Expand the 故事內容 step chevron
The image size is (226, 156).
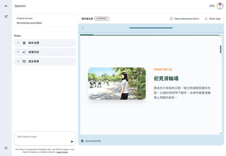click(18, 52)
